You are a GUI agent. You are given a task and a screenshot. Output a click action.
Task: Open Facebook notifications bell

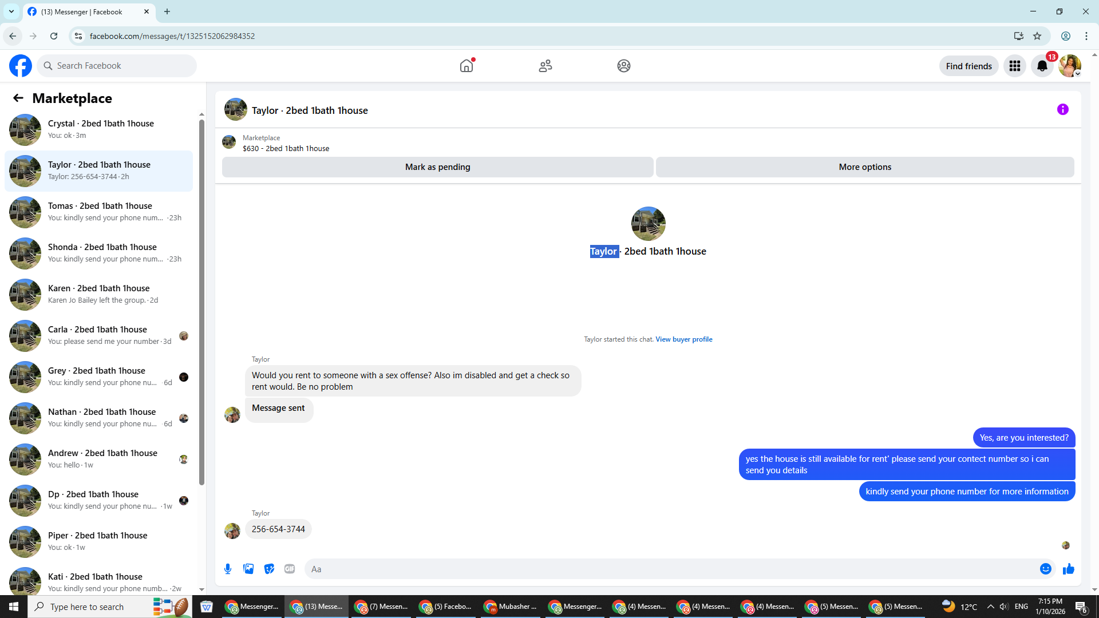[1042, 66]
